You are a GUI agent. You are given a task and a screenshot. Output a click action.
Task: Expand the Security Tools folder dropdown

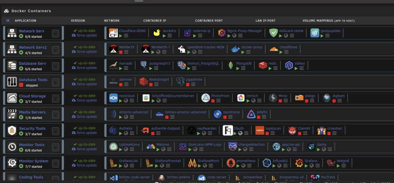pyautogui.click(x=56, y=131)
